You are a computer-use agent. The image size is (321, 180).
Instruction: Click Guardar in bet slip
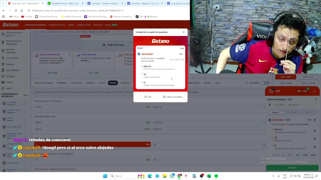(280, 105)
